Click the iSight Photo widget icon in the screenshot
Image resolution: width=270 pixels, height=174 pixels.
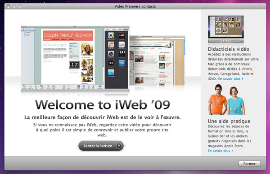coord(111,54)
